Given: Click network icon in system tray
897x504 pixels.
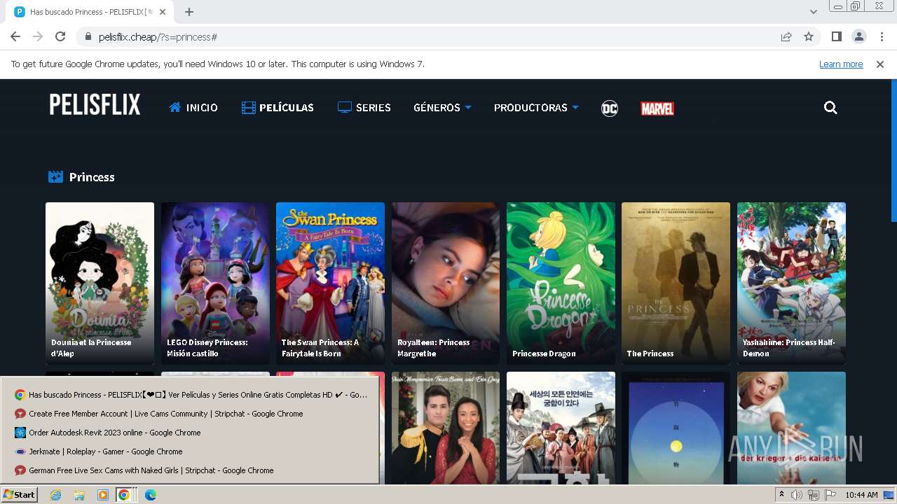Looking at the screenshot, I should pos(814,495).
